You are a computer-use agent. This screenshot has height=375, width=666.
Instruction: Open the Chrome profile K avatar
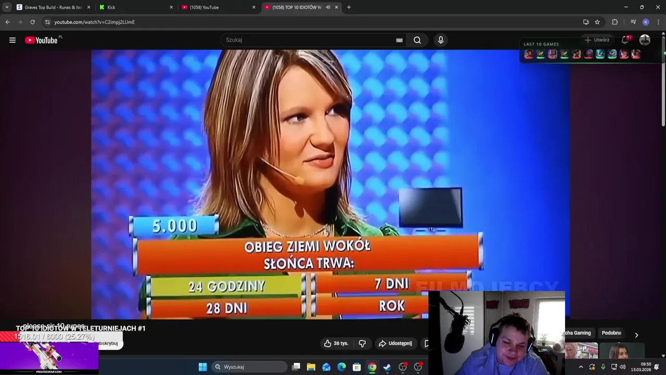[x=646, y=22]
